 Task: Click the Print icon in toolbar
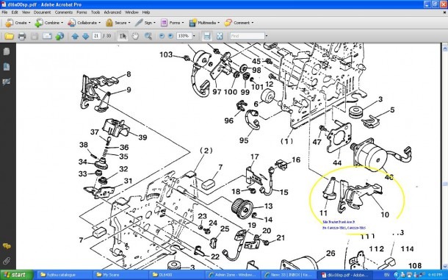tap(22, 36)
